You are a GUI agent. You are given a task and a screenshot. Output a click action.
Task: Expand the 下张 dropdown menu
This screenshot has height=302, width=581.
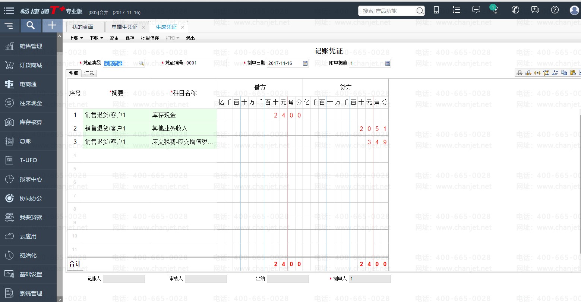(x=96, y=38)
